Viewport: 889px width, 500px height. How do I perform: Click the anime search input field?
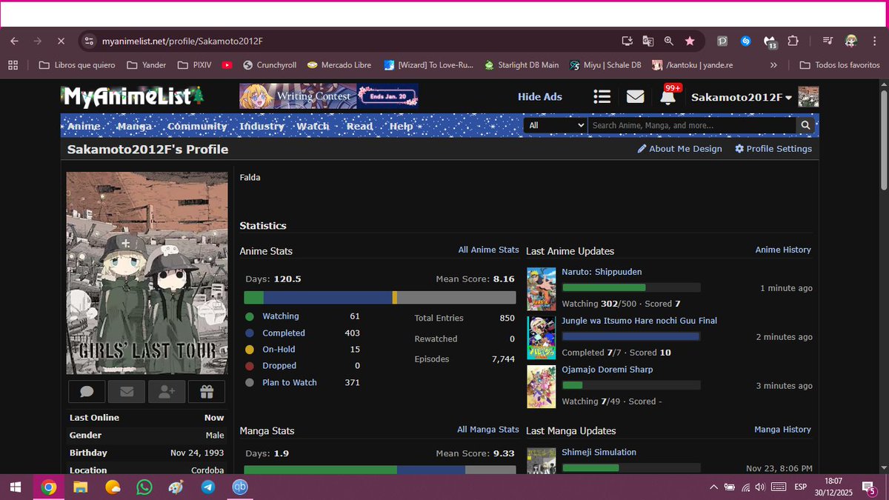(x=693, y=126)
